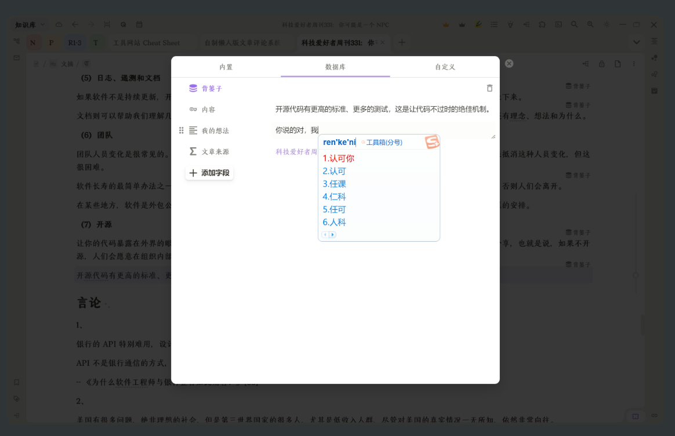
Task: Click cloud sync icon in top toolbar
Action: tap(59, 24)
